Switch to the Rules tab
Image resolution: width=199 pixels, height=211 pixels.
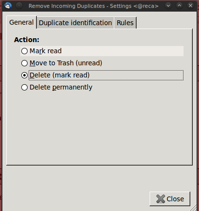click(x=125, y=23)
